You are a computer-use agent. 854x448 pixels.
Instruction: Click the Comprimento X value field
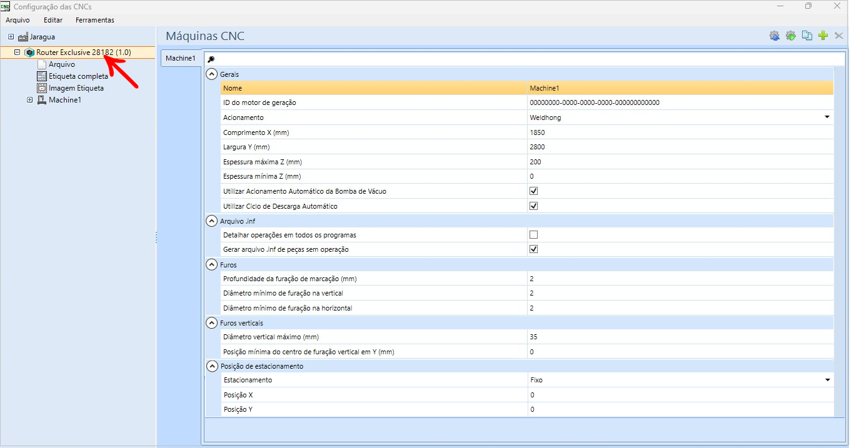click(680, 132)
